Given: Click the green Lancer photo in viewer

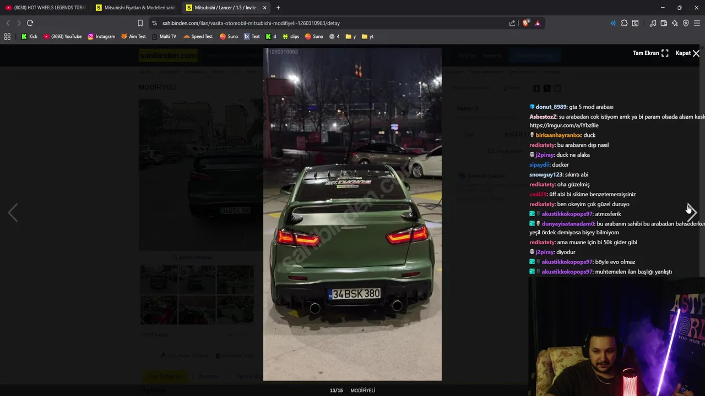Looking at the screenshot, I should tap(352, 214).
